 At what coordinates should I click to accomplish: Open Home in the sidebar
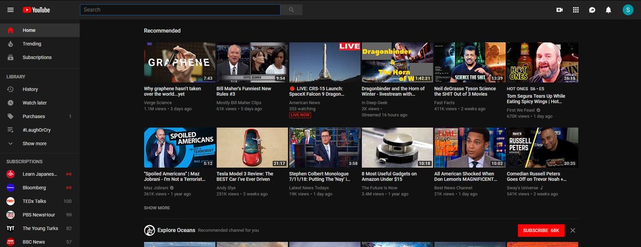pyautogui.click(x=40, y=30)
